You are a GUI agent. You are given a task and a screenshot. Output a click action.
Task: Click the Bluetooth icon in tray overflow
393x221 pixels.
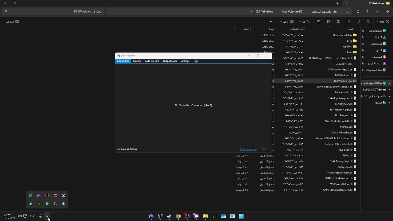(x=64, y=204)
